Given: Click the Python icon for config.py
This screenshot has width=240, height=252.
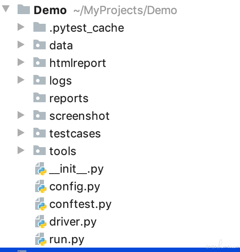Looking at the screenshot, I should 41,186.
